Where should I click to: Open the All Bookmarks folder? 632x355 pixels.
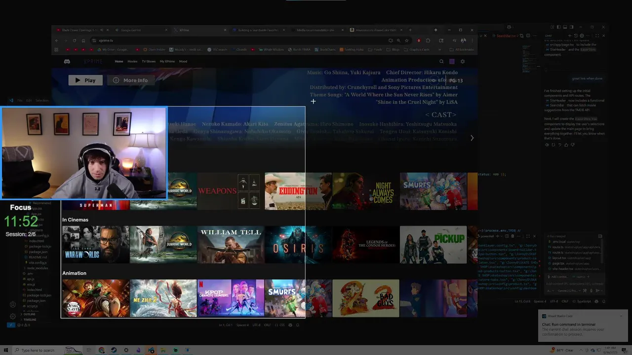click(x=463, y=50)
